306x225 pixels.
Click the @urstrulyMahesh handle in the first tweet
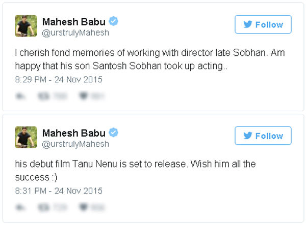[75, 33]
